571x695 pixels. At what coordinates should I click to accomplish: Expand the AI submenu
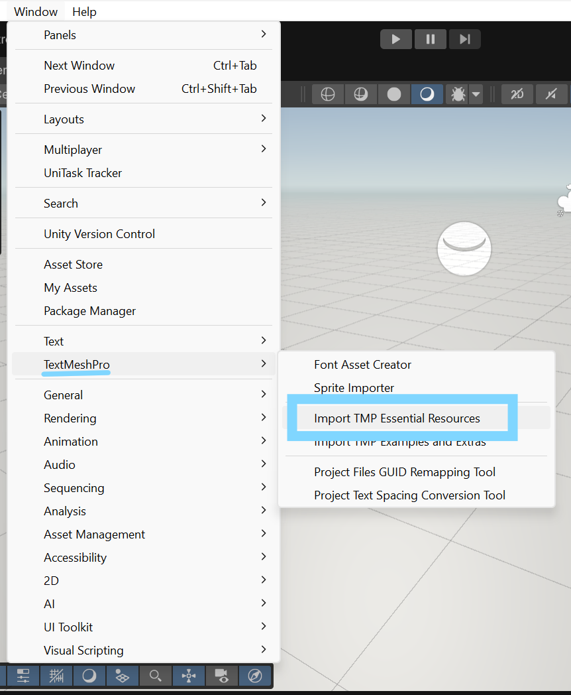click(x=144, y=603)
